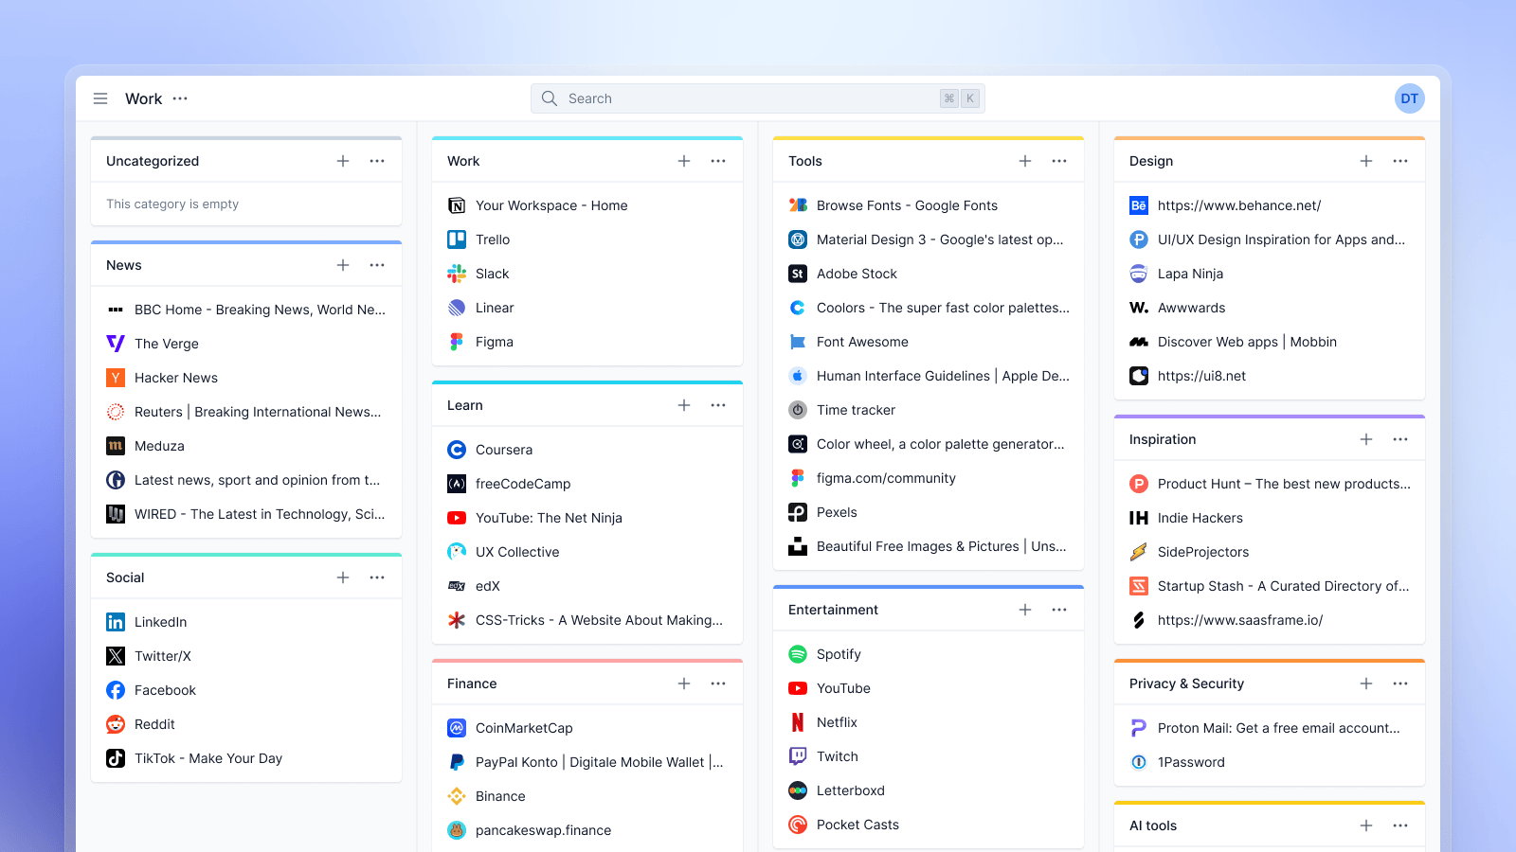Click the Work page title
This screenshot has width=1516, height=852.
pos(143,98)
